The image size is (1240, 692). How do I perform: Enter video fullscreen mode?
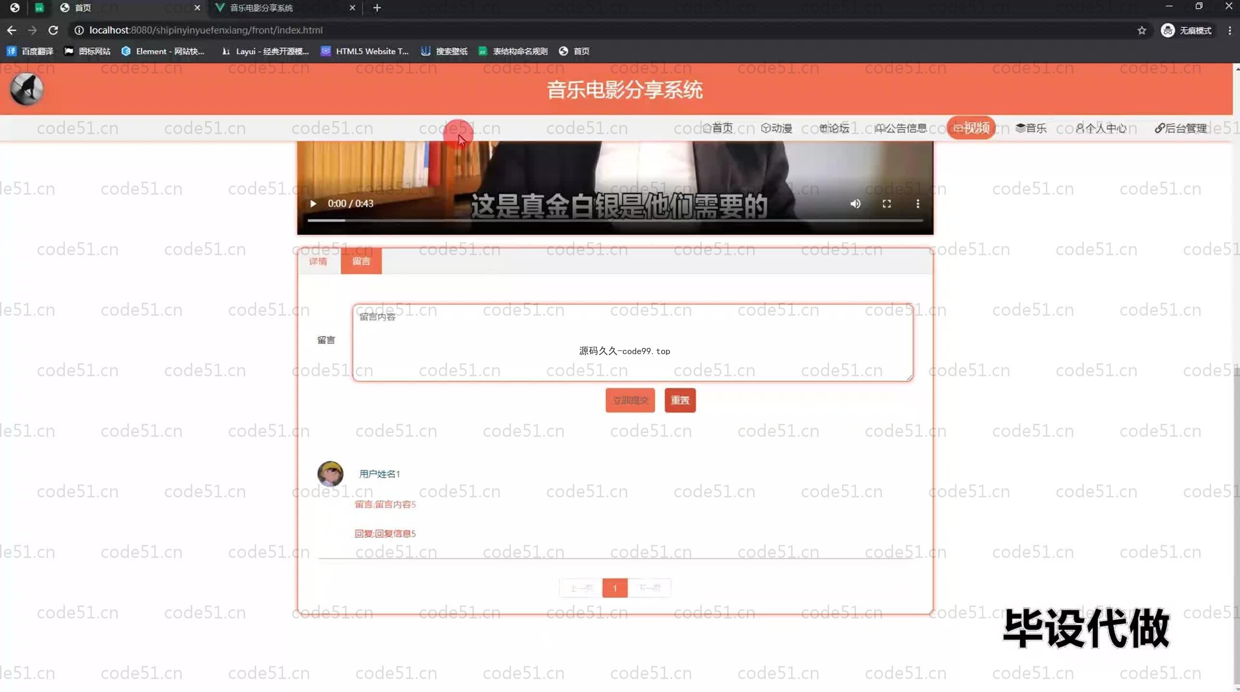pyautogui.click(x=886, y=204)
